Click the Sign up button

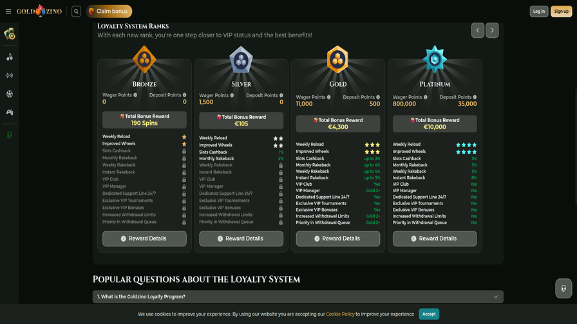coord(560,11)
